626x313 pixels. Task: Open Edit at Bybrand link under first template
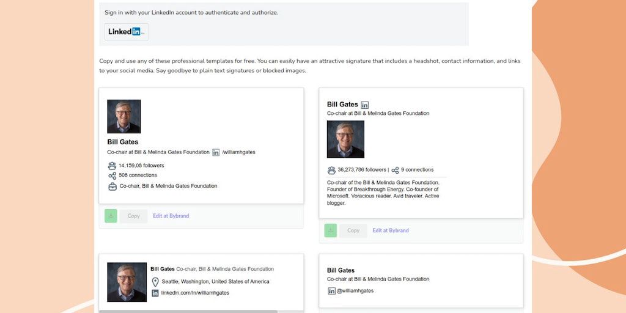(x=171, y=216)
